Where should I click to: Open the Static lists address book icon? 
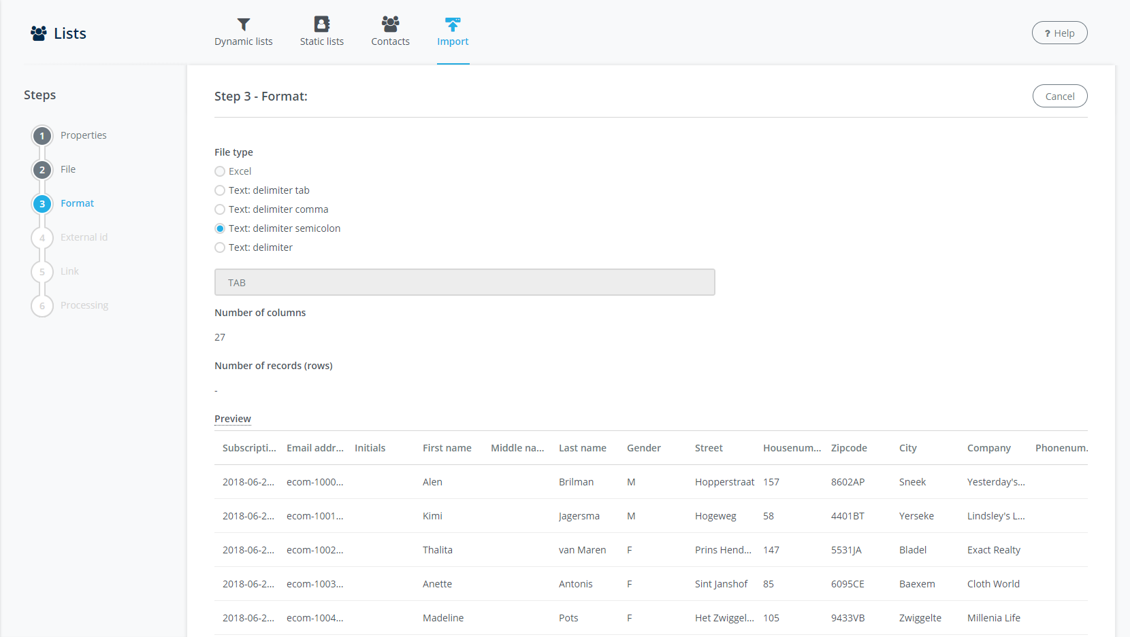322,24
